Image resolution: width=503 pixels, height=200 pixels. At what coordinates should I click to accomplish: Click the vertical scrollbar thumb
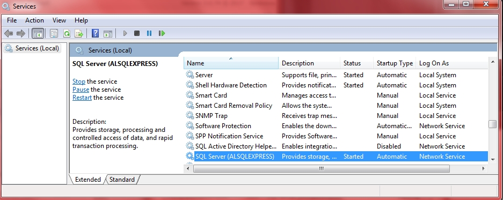[x=492, y=124]
